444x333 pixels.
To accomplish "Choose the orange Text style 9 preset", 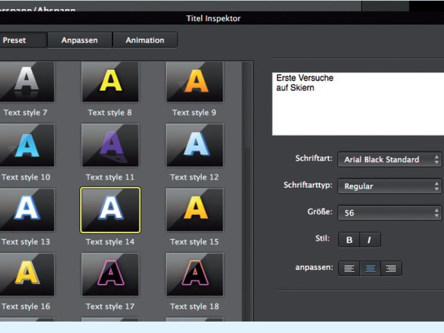I will [194, 82].
